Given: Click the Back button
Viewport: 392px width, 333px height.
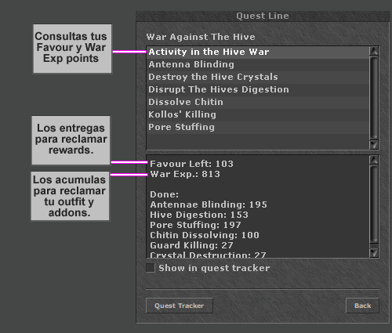Looking at the screenshot, I should tap(362, 306).
